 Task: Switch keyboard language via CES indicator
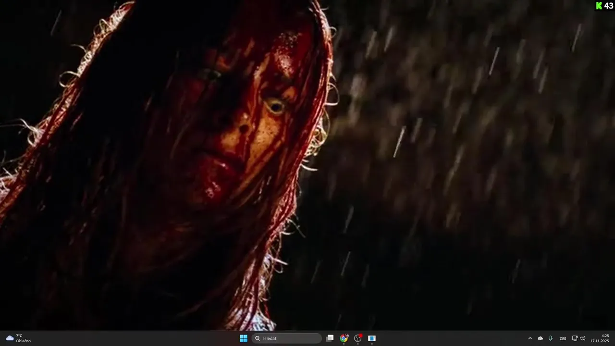563,338
